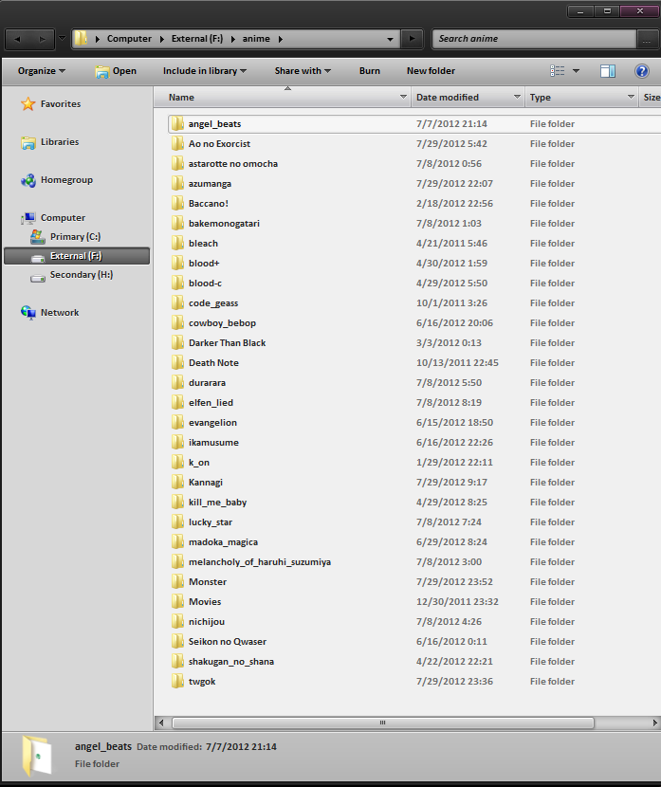
Task: Click the Back navigation arrow
Action: (x=18, y=39)
